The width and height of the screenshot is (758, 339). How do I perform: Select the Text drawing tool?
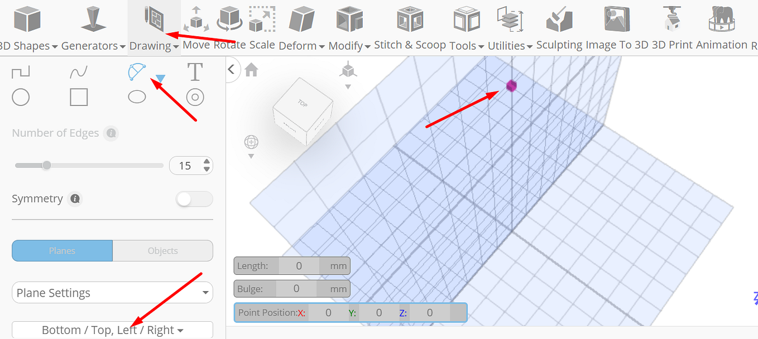point(195,71)
